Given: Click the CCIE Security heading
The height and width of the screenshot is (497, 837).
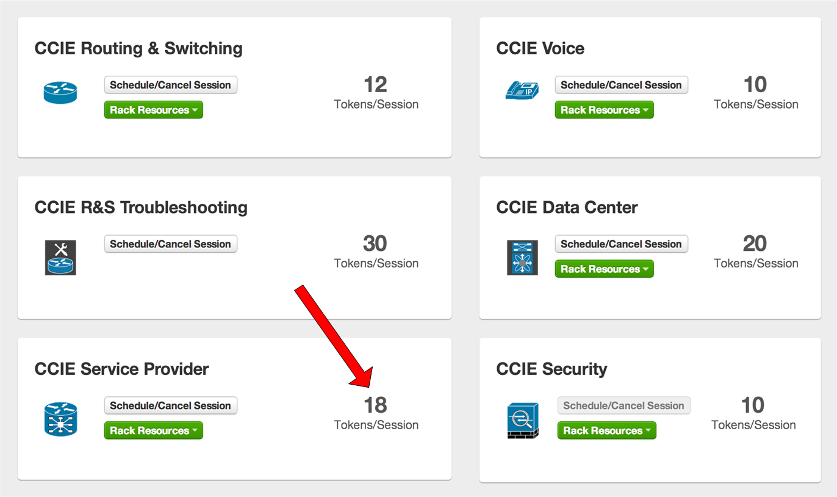Looking at the screenshot, I should point(551,369).
